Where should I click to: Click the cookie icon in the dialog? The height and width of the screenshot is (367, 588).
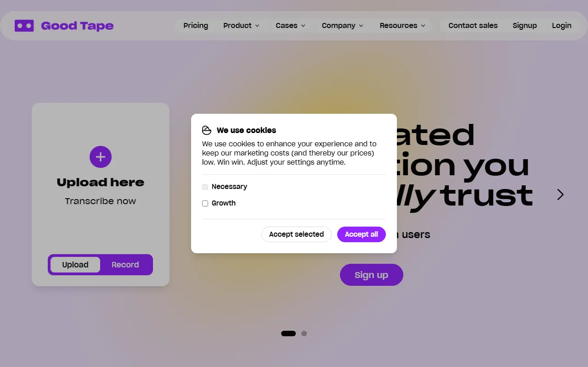[207, 130]
